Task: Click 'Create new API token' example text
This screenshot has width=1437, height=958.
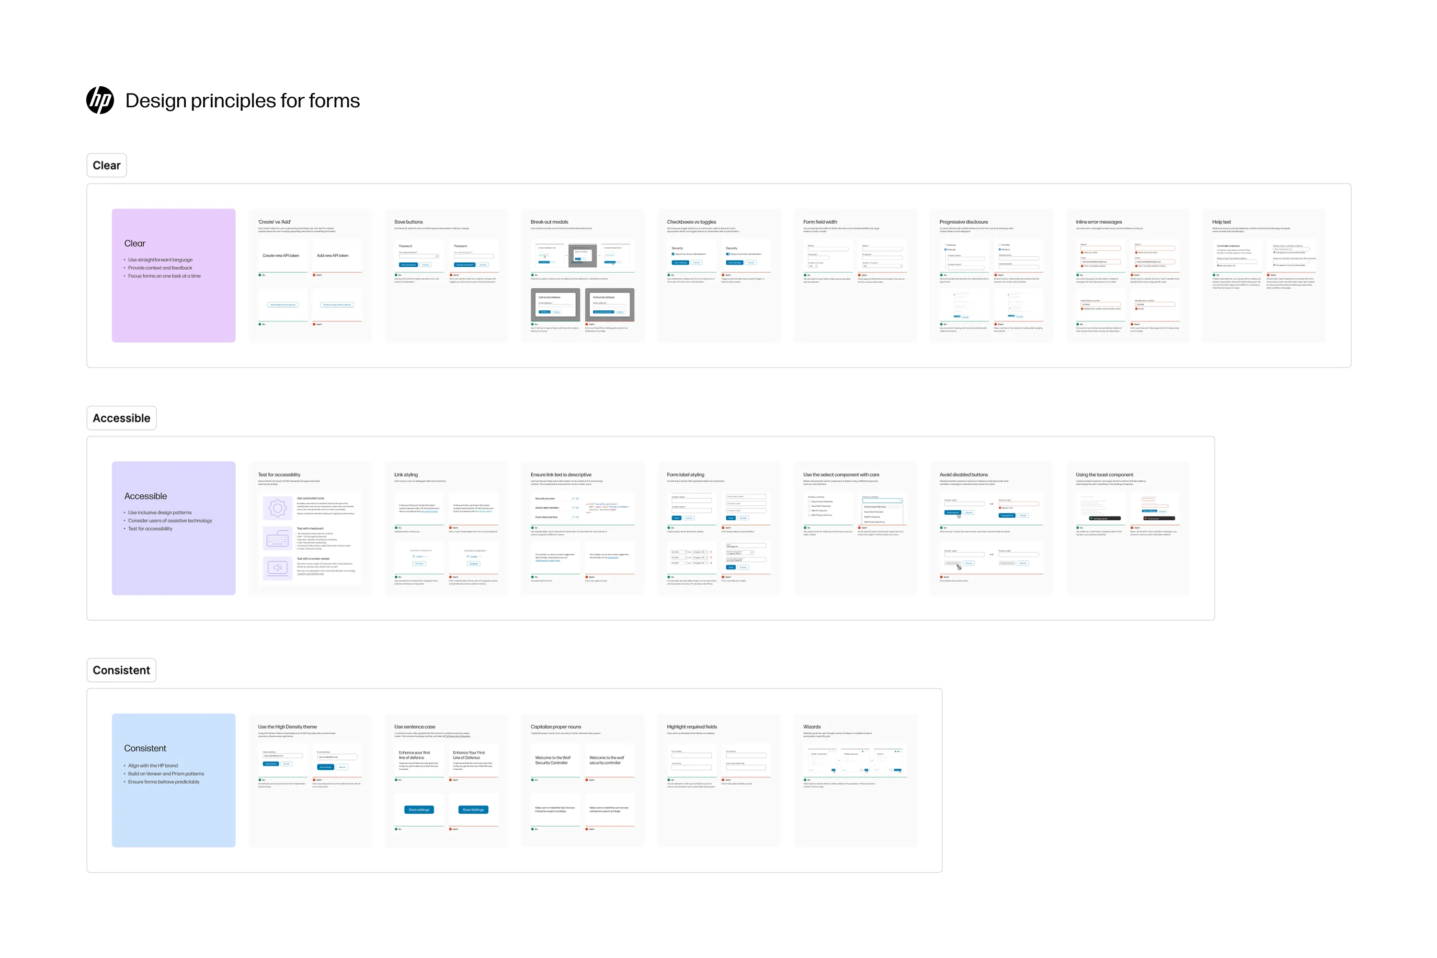Action: click(x=281, y=255)
